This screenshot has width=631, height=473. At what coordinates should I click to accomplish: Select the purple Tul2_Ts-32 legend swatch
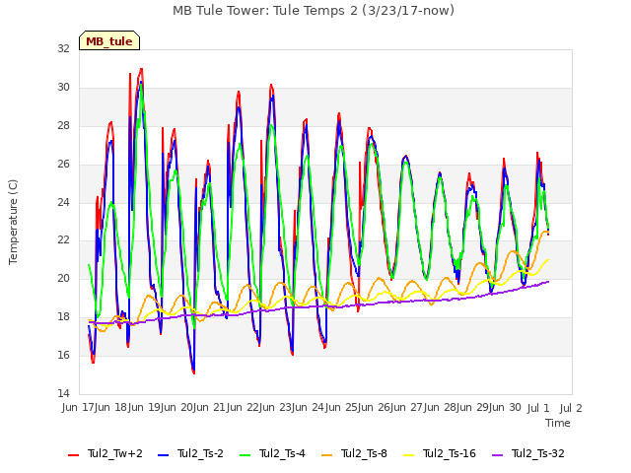point(498,454)
